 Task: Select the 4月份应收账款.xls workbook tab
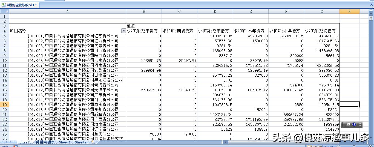tap(20, 5)
